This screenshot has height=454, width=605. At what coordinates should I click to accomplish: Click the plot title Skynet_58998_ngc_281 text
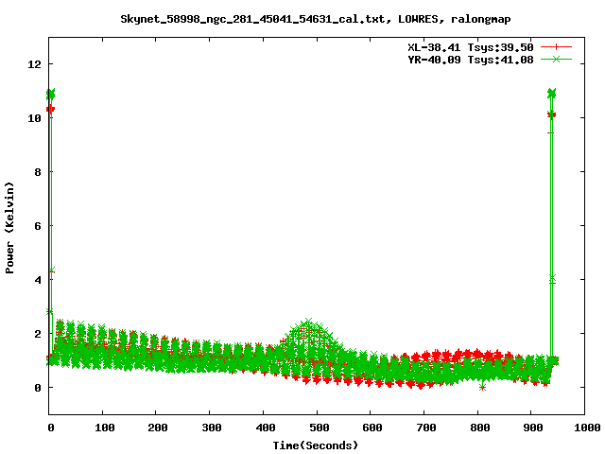click(316, 19)
